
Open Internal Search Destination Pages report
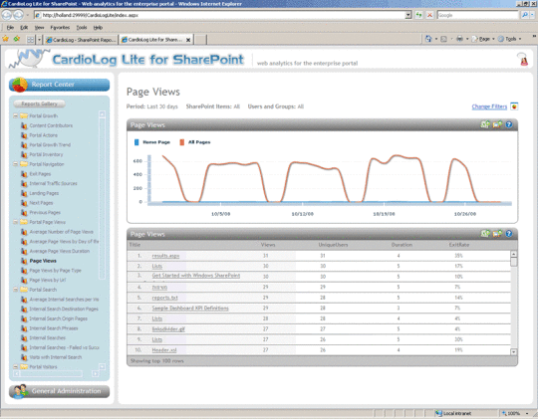[64, 309]
